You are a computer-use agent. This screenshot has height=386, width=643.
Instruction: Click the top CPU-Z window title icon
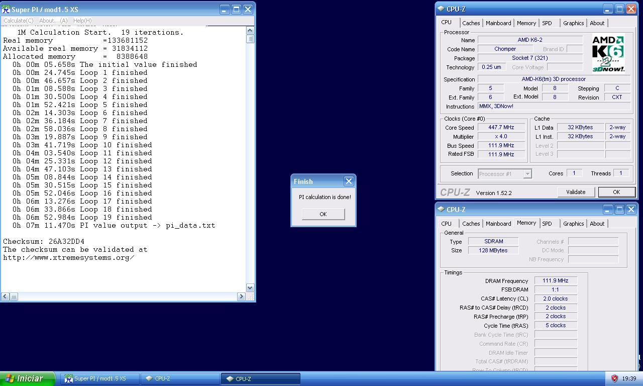441,9
